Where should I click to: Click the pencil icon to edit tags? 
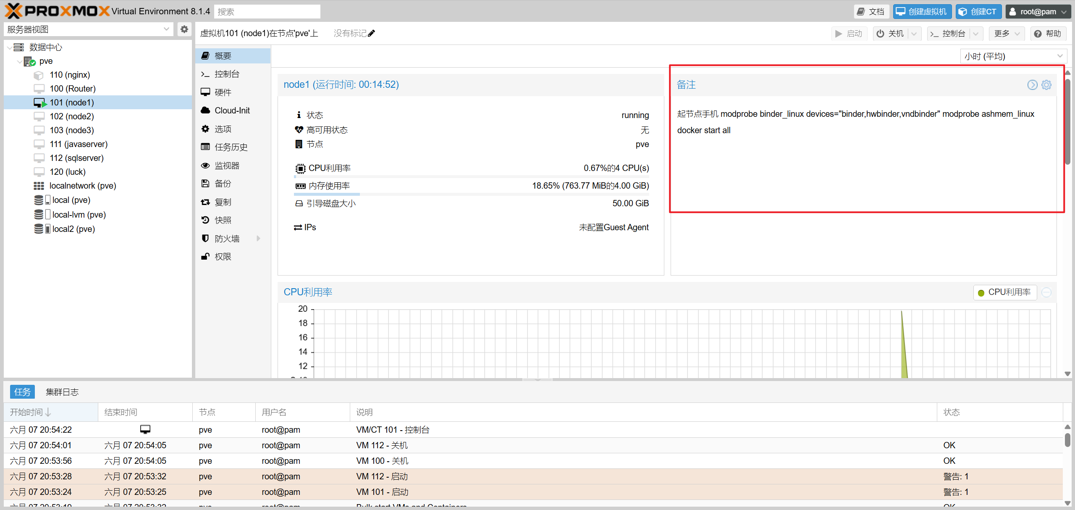tap(371, 33)
